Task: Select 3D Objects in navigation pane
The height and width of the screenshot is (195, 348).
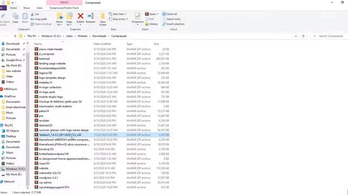Action: (13, 131)
